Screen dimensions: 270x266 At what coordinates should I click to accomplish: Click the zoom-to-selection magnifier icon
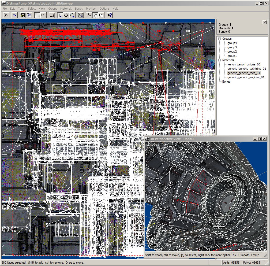tap(80, 15)
